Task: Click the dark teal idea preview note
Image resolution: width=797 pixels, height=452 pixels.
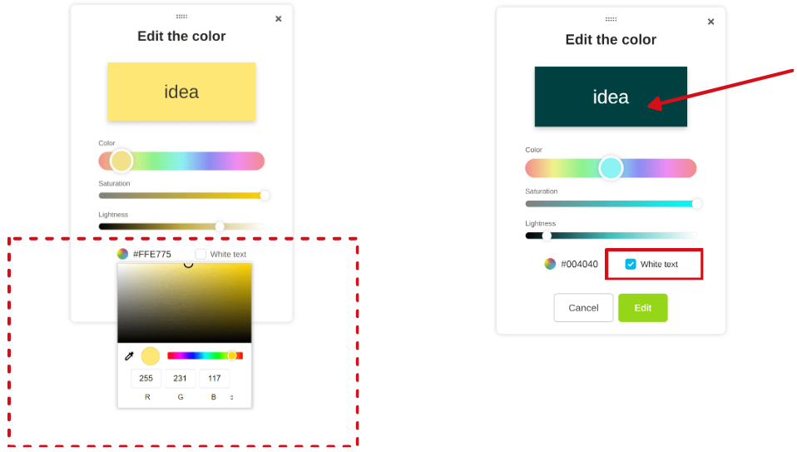Action: pyautogui.click(x=611, y=97)
